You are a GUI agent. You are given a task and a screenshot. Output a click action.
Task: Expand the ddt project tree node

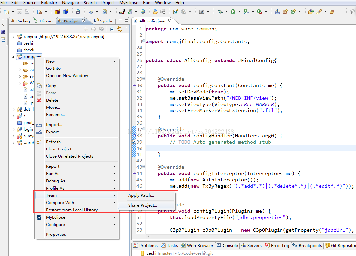click(x=13, y=109)
